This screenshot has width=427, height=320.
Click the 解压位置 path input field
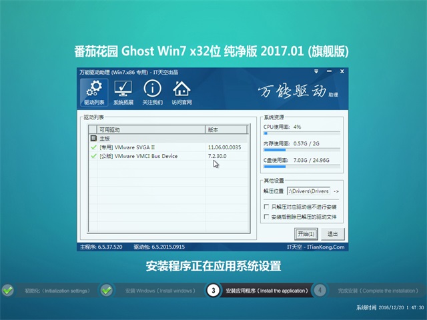308,191
